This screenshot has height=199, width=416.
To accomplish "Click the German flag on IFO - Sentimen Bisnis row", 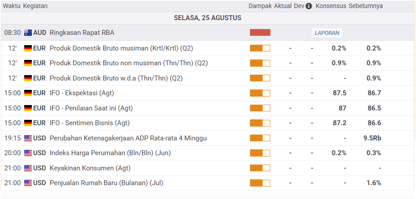I will (x=28, y=123).
